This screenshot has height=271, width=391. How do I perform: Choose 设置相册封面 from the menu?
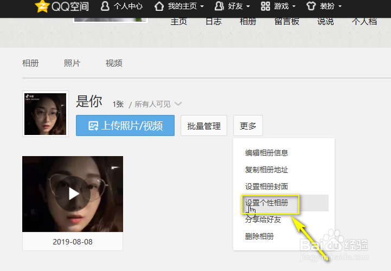tap(267, 186)
